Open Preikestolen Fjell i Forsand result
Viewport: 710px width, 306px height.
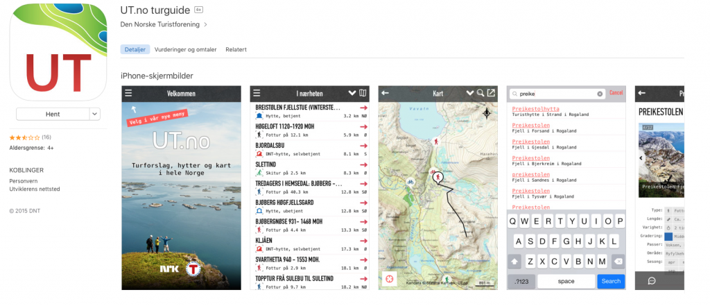(x=566, y=128)
